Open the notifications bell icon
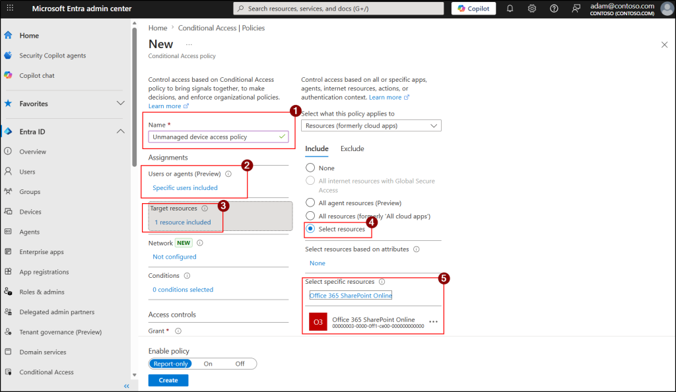This screenshot has height=392, width=676. tap(510, 9)
